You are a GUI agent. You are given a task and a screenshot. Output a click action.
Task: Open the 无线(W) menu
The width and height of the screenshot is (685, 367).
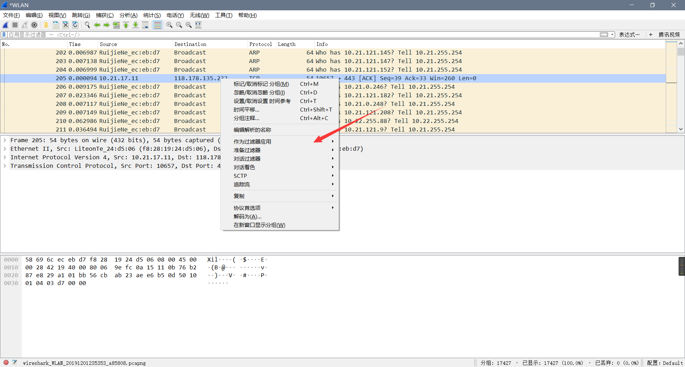199,15
